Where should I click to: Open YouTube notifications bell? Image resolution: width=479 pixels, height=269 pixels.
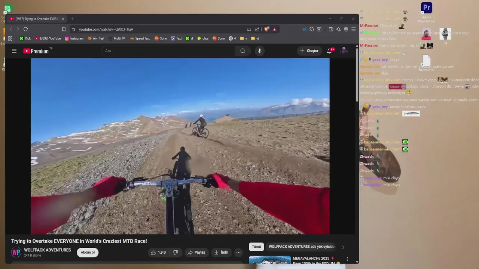330,51
